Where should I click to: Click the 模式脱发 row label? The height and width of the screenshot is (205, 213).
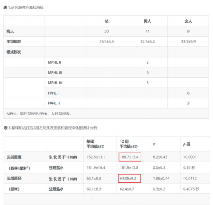pos(14,52)
